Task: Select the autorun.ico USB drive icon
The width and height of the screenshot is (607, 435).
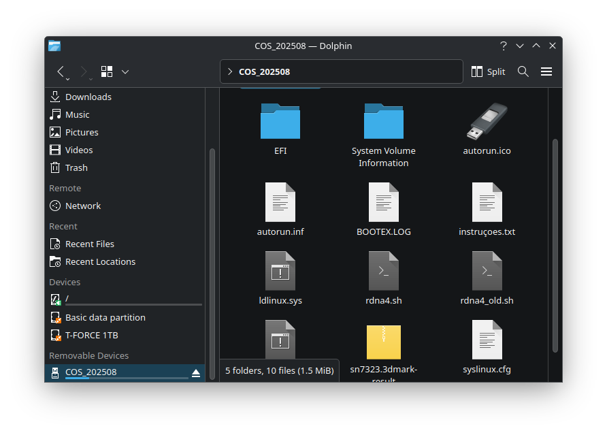Action: pyautogui.click(x=487, y=123)
